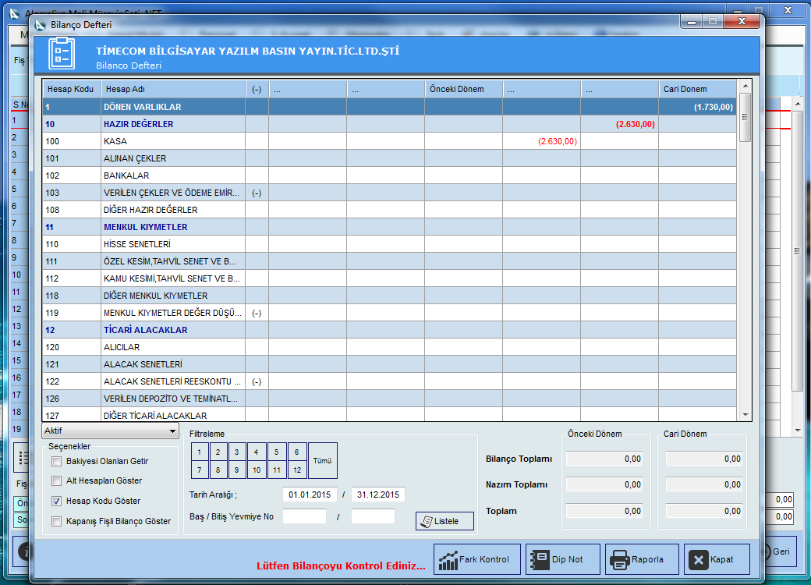811x585 pixels.
Task: Select the TİCARİ ALACAKLAR group row
Action: 389,330
